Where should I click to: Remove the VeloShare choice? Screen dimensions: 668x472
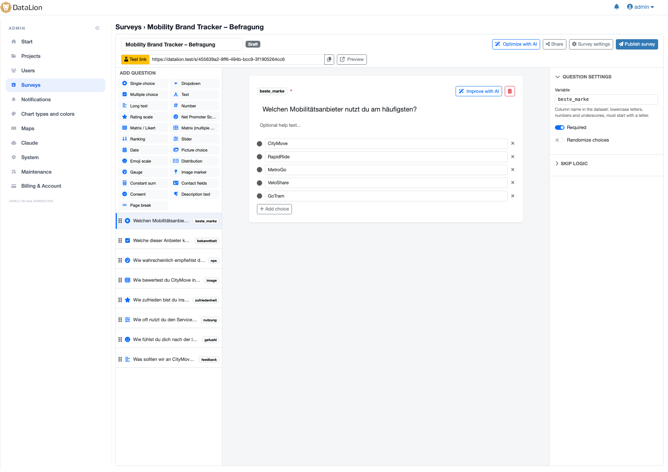click(513, 183)
